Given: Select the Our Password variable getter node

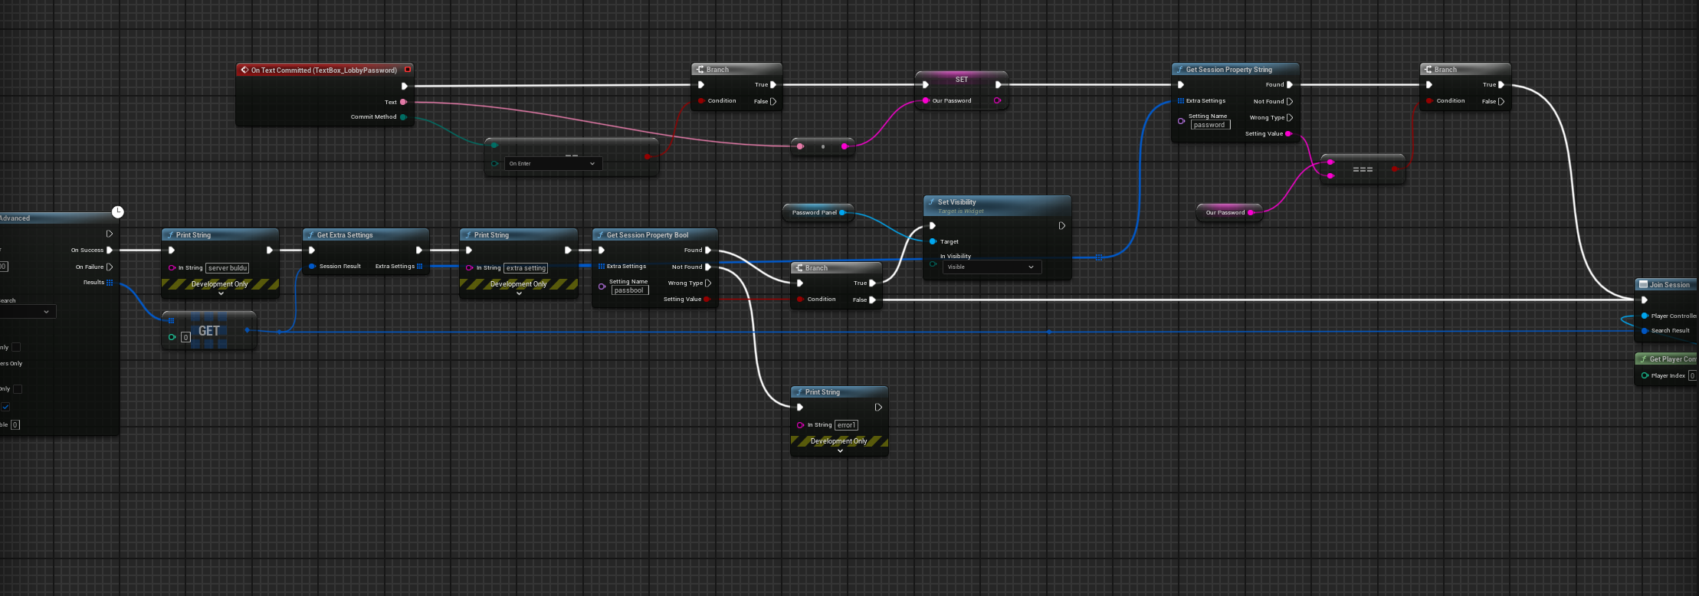Looking at the screenshot, I should point(1228,213).
